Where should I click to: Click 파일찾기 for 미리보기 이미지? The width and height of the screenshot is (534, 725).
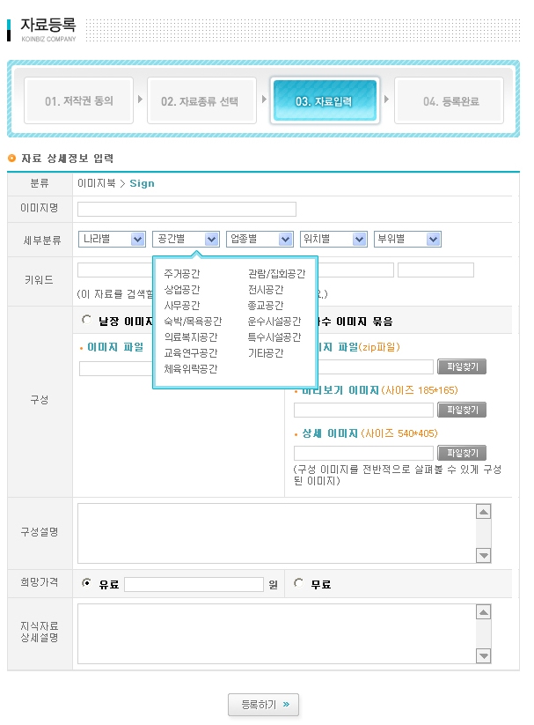coord(462,410)
